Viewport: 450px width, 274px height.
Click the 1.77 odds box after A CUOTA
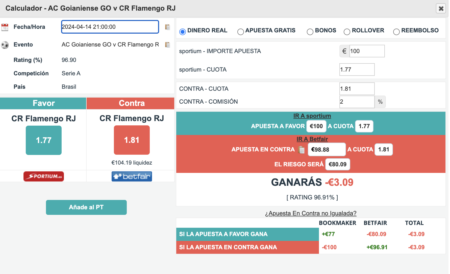click(364, 126)
